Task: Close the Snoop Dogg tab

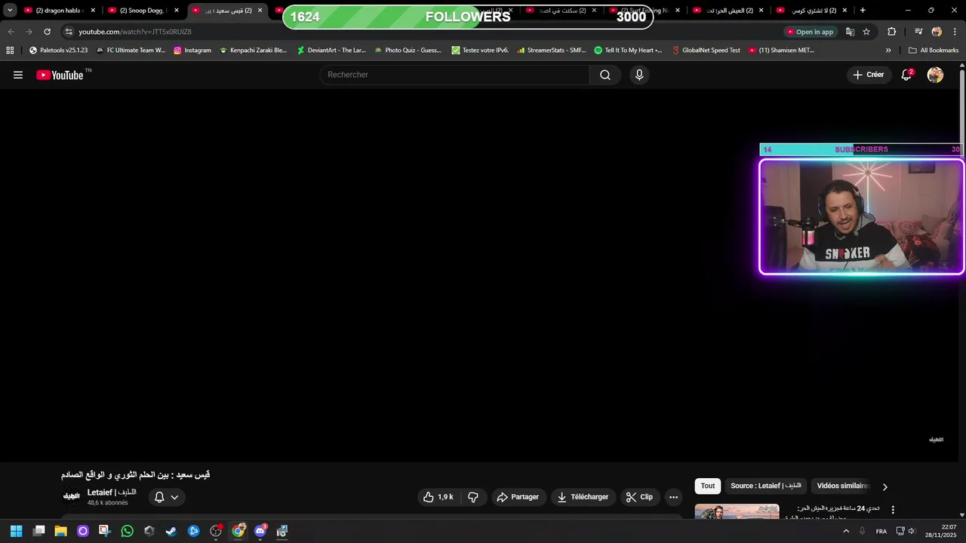Action: click(177, 11)
